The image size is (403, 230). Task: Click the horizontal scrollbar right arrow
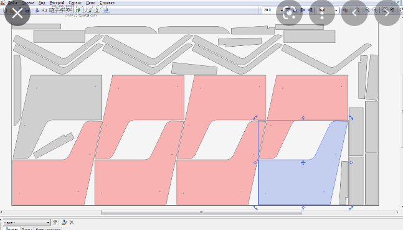coord(397,213)
